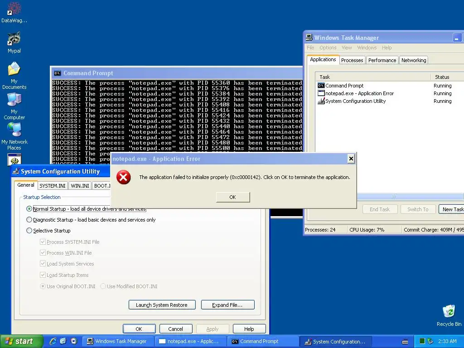Switch to Windows Task Manager taskbar button
The width and height of the screenshot is (464, 348).
(117, 342)
